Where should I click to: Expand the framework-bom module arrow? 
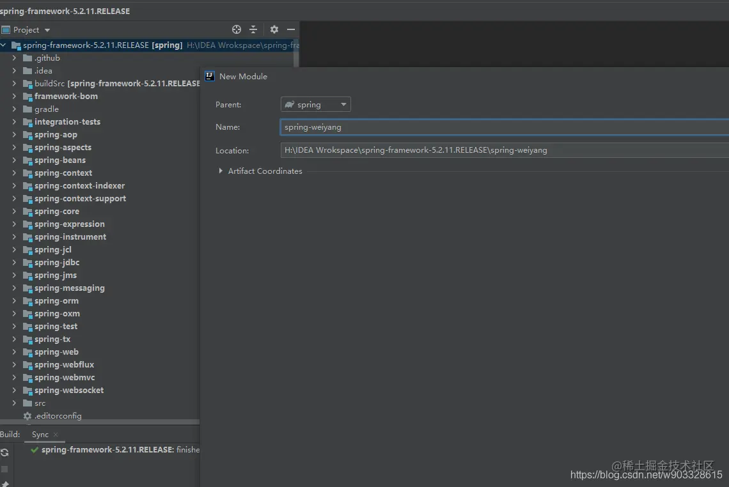coord(14,97)
